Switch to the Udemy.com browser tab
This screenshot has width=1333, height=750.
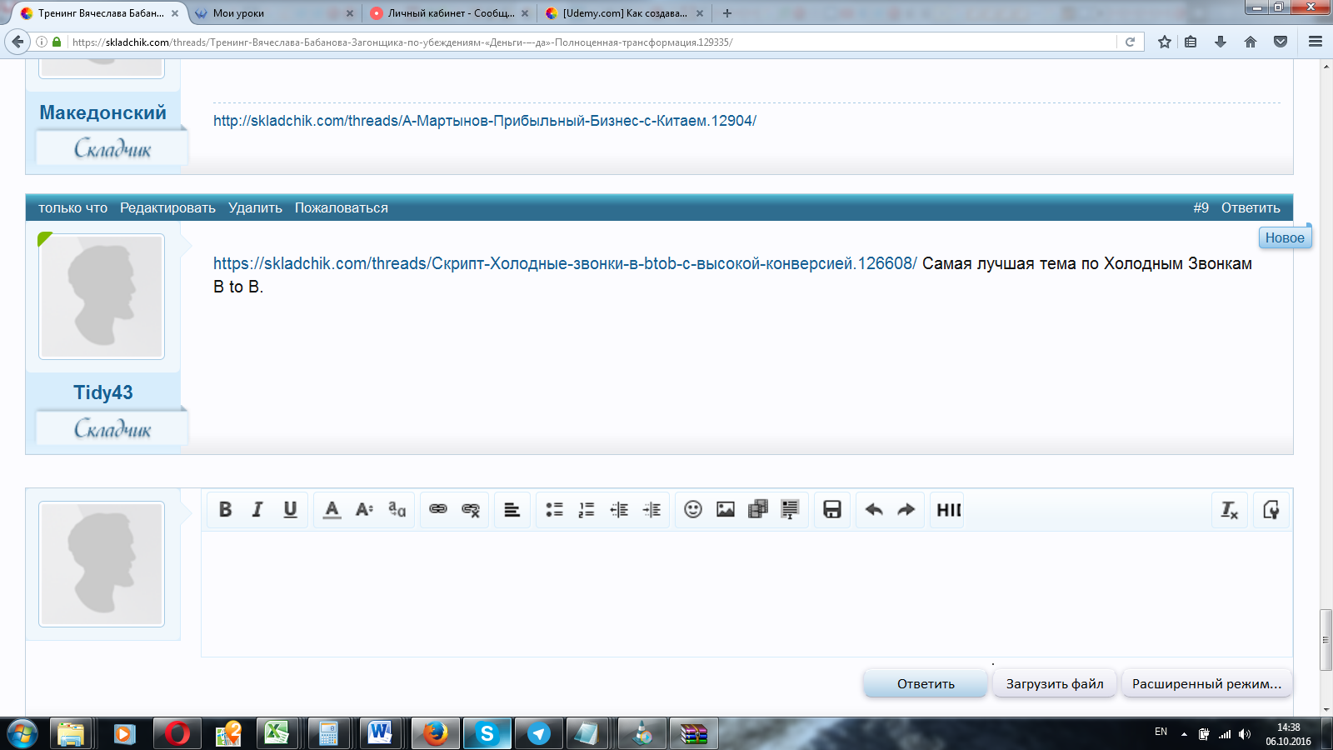[625, 13]
